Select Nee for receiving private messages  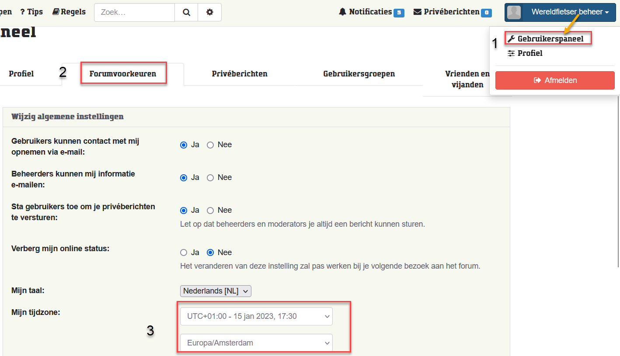pyautogui.click(x=210, y=211)
